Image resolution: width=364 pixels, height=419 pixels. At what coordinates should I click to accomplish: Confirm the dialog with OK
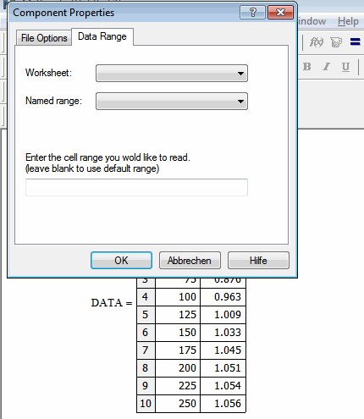(121, 260)
